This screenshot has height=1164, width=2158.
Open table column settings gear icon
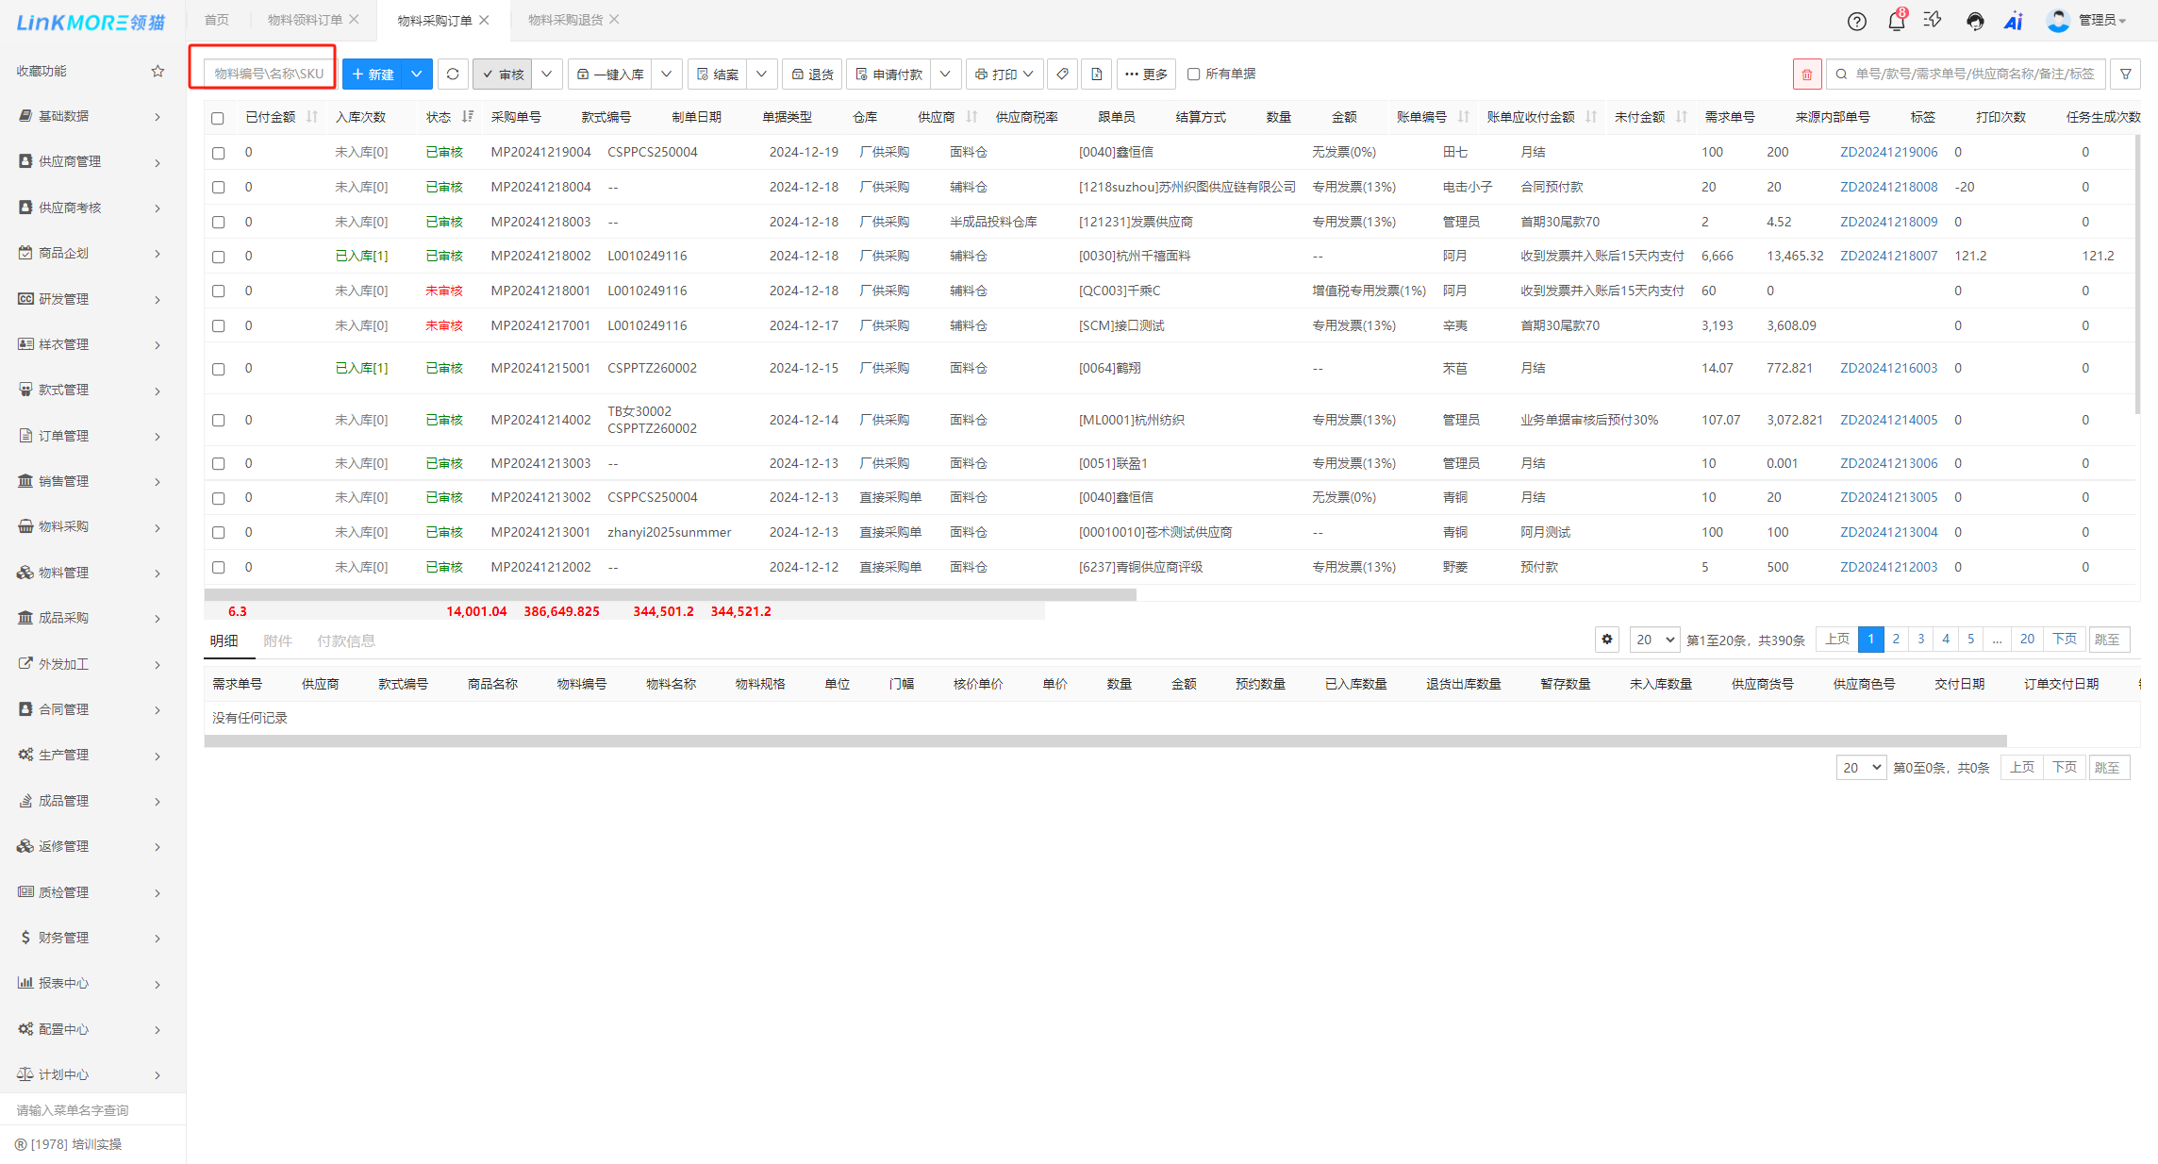click(1607, 639)
